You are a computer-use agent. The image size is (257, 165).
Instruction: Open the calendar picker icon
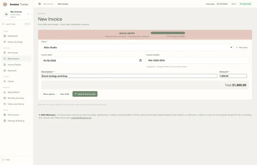click(x=140, y=60)
